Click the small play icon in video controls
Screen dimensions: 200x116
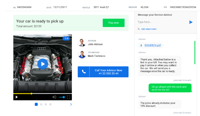(17, 97)
